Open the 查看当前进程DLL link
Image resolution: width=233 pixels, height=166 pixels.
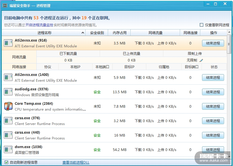[x=76, y=163]
